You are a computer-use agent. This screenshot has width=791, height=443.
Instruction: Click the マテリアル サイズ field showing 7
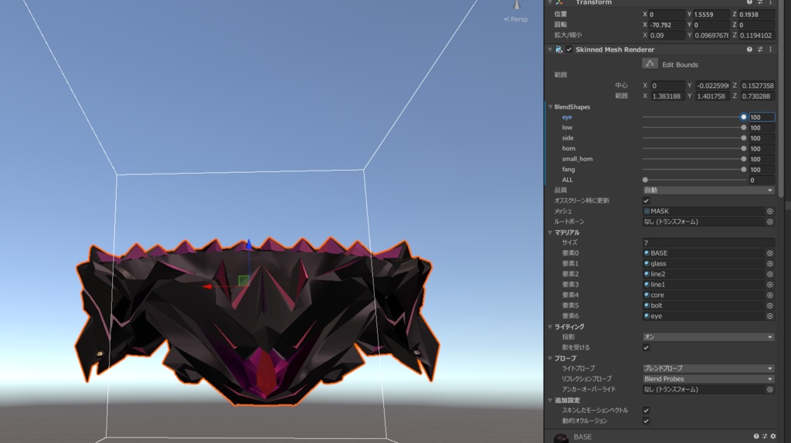pos(708,243)
